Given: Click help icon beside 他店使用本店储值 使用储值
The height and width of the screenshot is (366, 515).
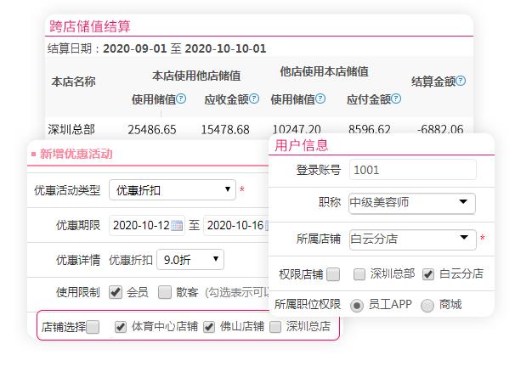Looking at the screenshot, I should [320, 99].
